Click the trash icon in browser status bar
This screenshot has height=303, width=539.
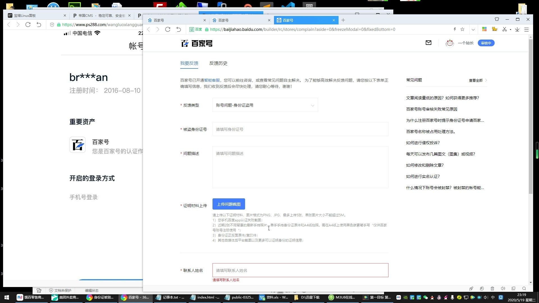click(492, 288)
